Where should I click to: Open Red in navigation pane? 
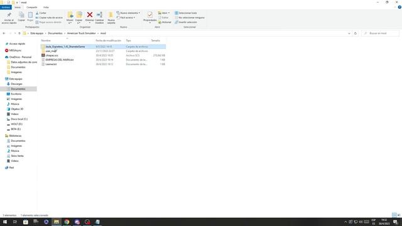click(11, 168)
